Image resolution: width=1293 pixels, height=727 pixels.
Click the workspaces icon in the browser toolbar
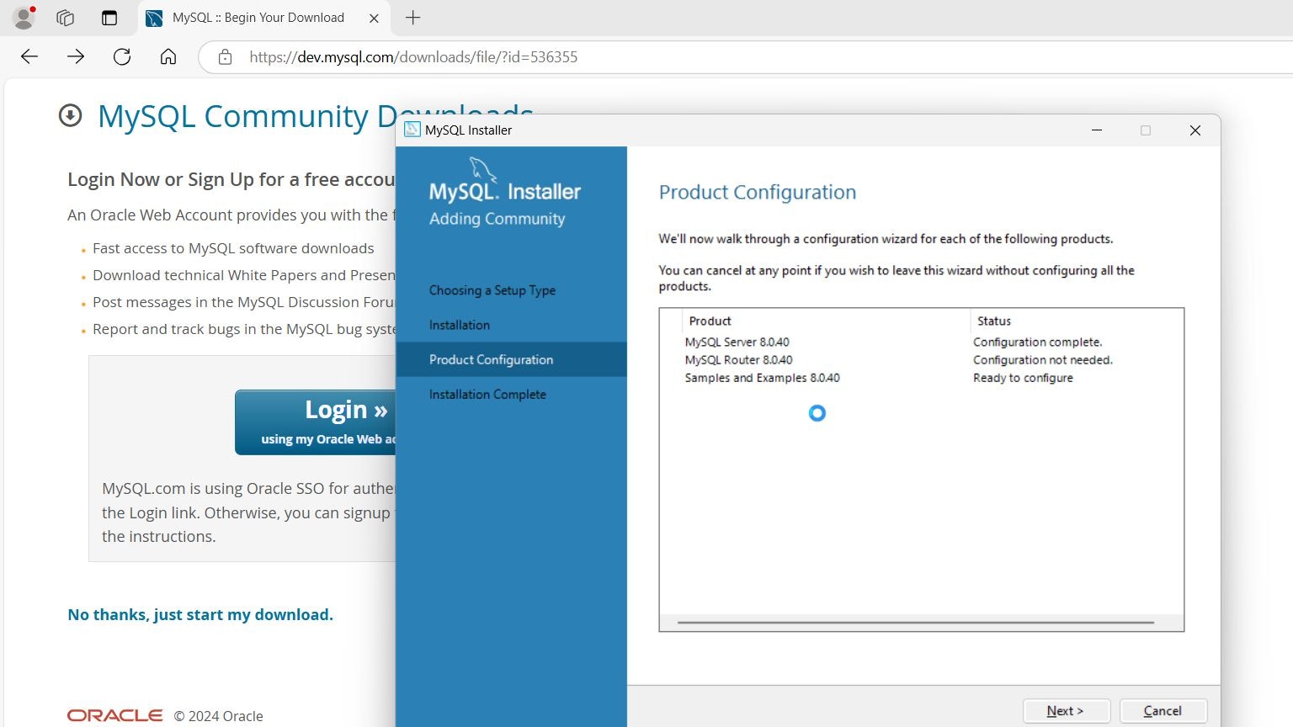pos(64,17)
